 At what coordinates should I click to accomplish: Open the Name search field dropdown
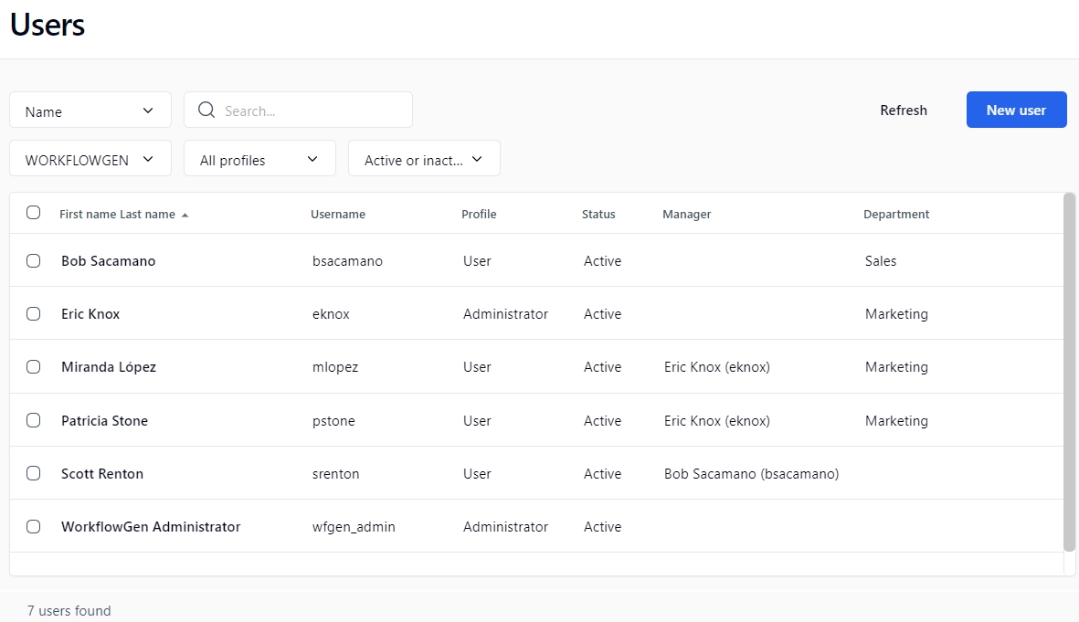click(x=90, y=111)
